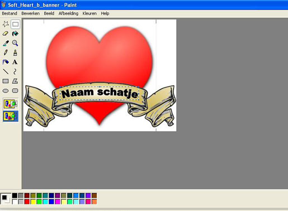Pick the black color swatch in the palette
Image resolution: width=288 pixels, height=211 pixels.
point(15,195)
